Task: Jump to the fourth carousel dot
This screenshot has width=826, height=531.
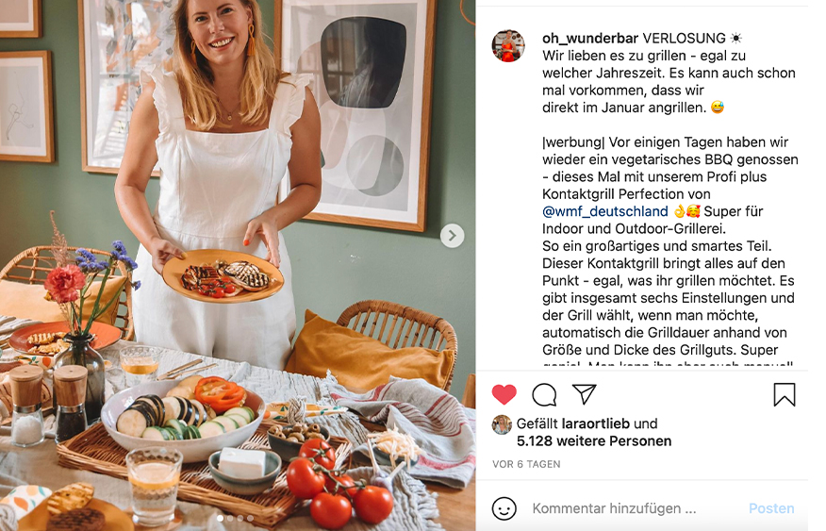Action: pyautogui.click(x=250, y=519)
